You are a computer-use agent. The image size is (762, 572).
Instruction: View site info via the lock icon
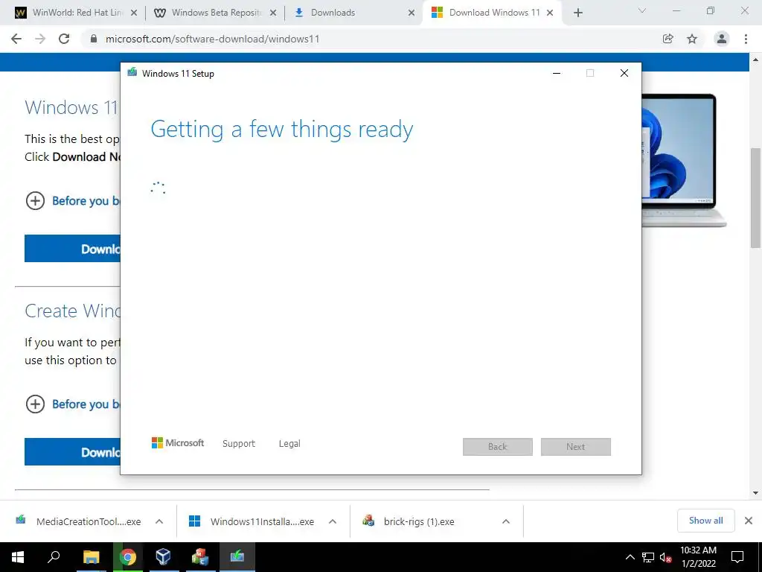tap(94, 39)
